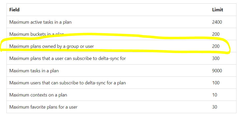
Task: Click the 2400 limit value
Action: click(x=217, y=22)
